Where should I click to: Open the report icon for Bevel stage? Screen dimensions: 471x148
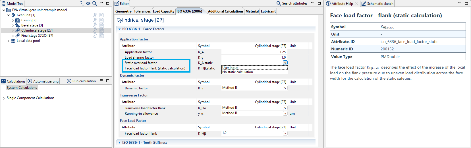click(101, 25)
